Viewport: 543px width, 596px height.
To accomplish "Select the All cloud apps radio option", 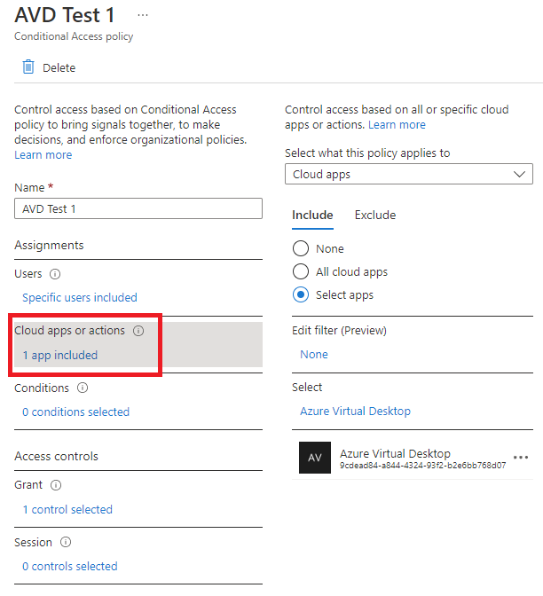I will click(301, 271).
